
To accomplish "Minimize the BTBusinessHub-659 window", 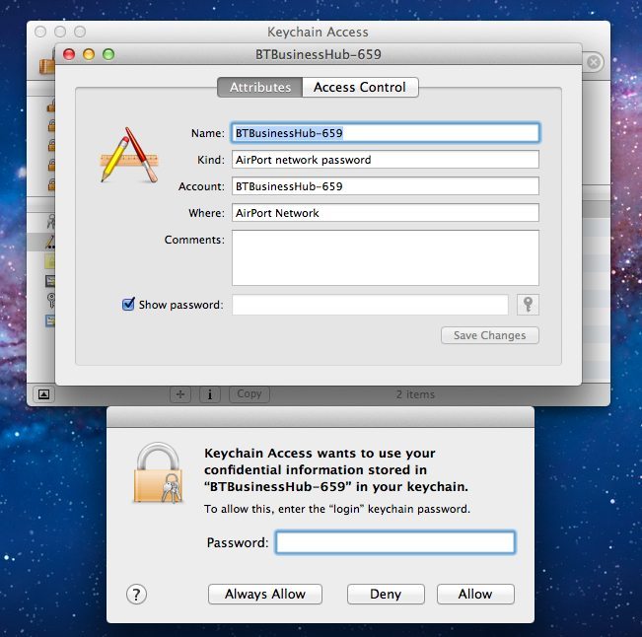I will (x=89, y=54).
